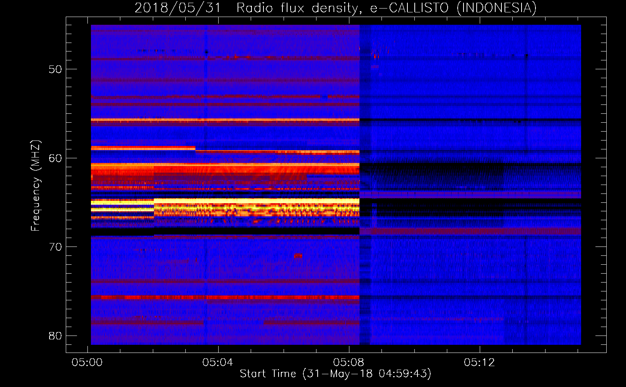Click the 05:08 time tick label

[349, 362]
